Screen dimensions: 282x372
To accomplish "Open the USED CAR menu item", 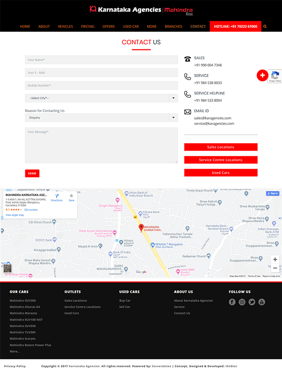I will tap(131, 26).
